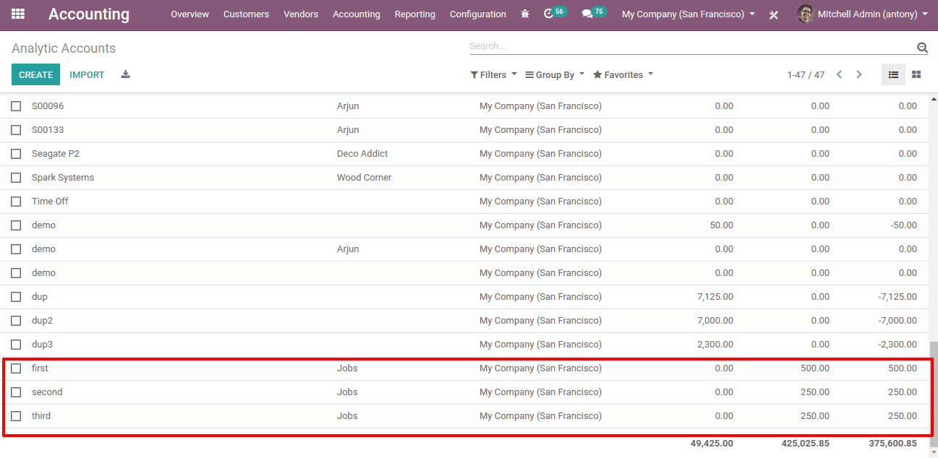Click the IMPORT button
Screen dimensions: 938x458
87,74
